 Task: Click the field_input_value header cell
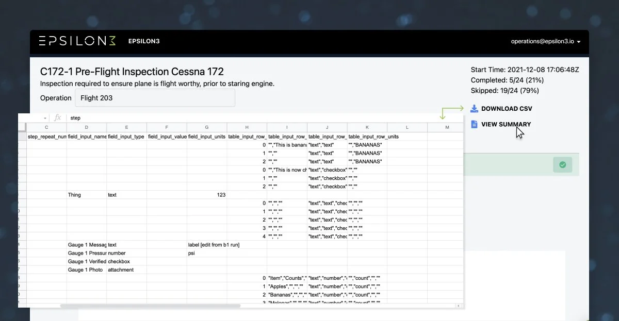pyautogui.click(x=167, y=137)
